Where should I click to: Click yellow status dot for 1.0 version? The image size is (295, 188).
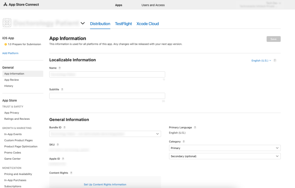click(x=6, y=44)
